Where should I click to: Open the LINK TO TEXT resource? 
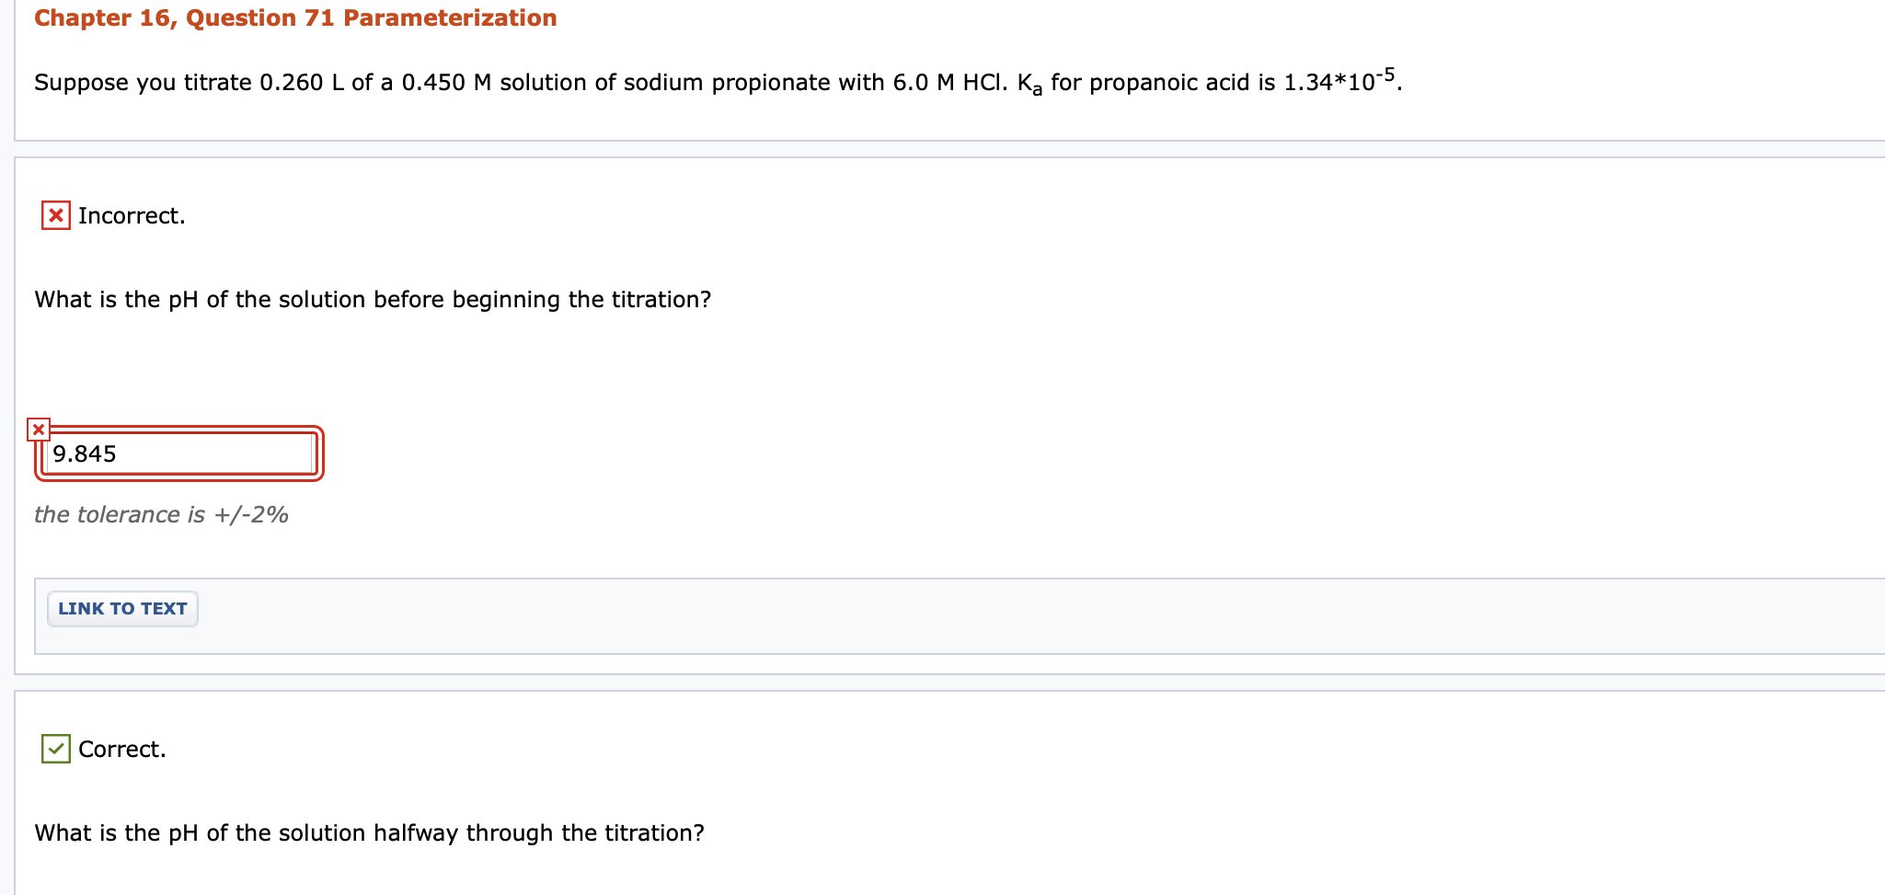pyautogui.click(x=121, y=608)
